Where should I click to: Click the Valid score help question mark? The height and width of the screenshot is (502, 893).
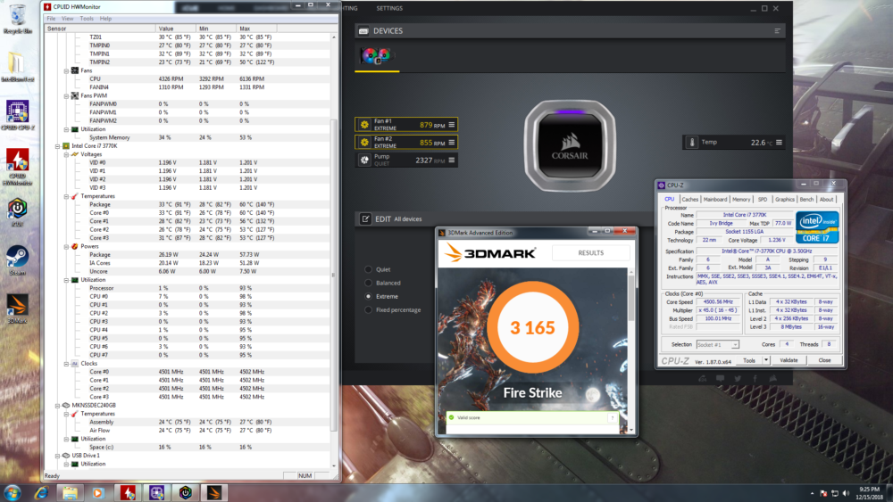(x=613, y=418)
